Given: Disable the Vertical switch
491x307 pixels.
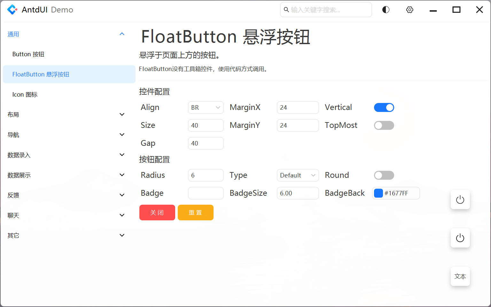Looking at the screenshot, I should click(384, 107).
